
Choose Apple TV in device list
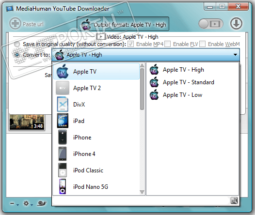coord(96,72)
